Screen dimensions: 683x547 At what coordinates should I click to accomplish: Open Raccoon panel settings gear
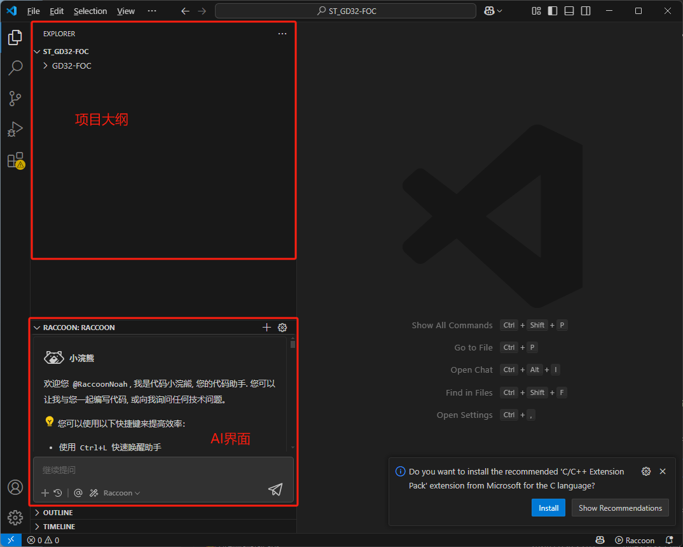pos(282,328)
